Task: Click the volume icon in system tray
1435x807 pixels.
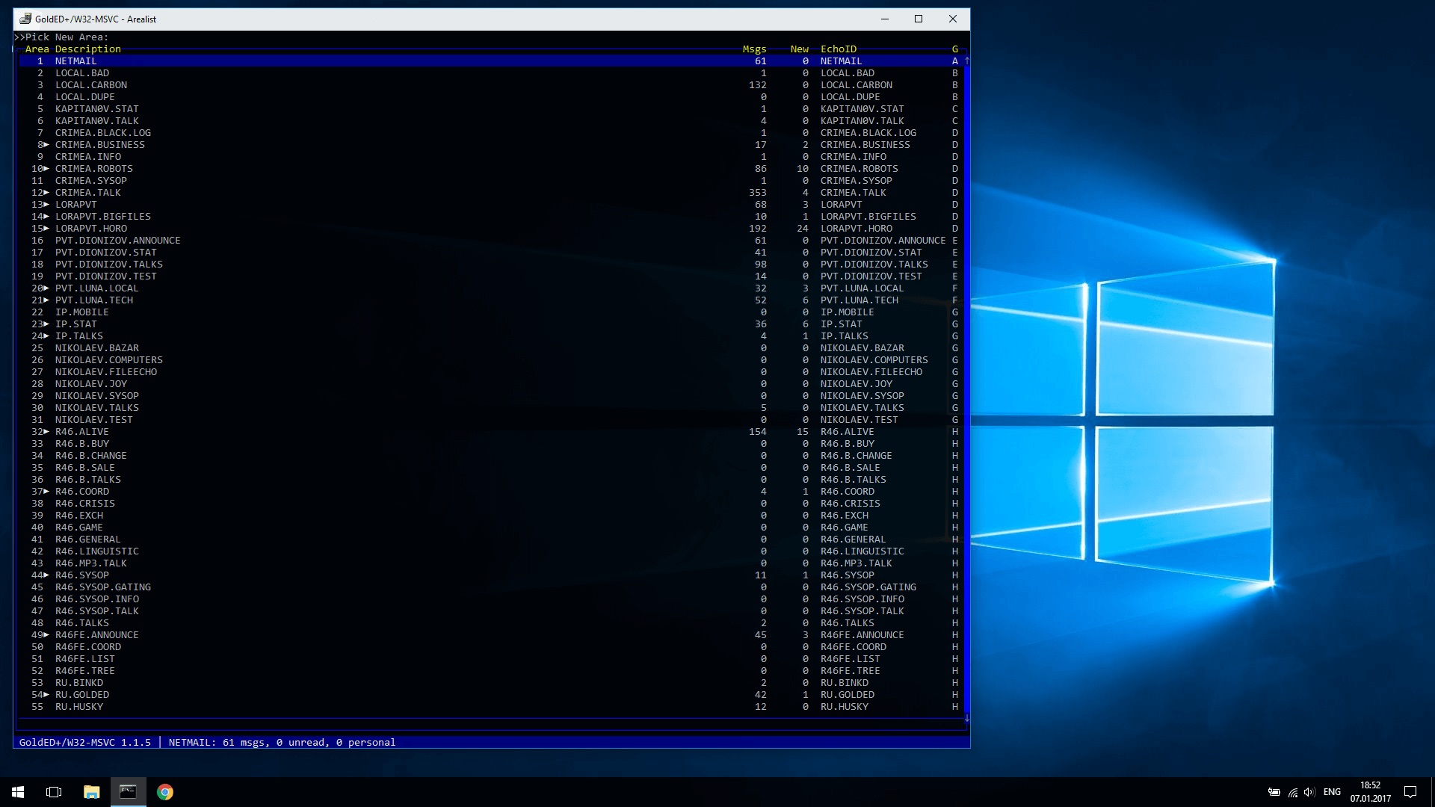Action: (x=1309, y=792)
